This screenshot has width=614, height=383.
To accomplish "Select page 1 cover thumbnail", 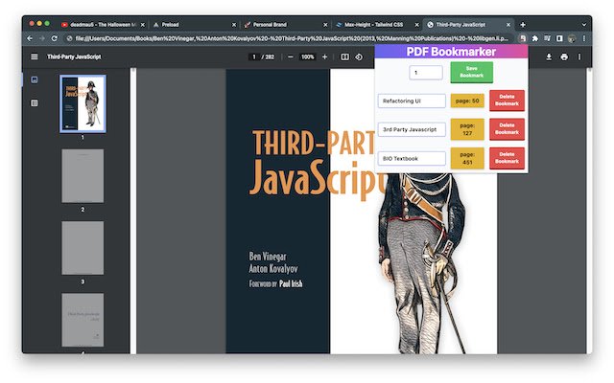I will 83,104.
